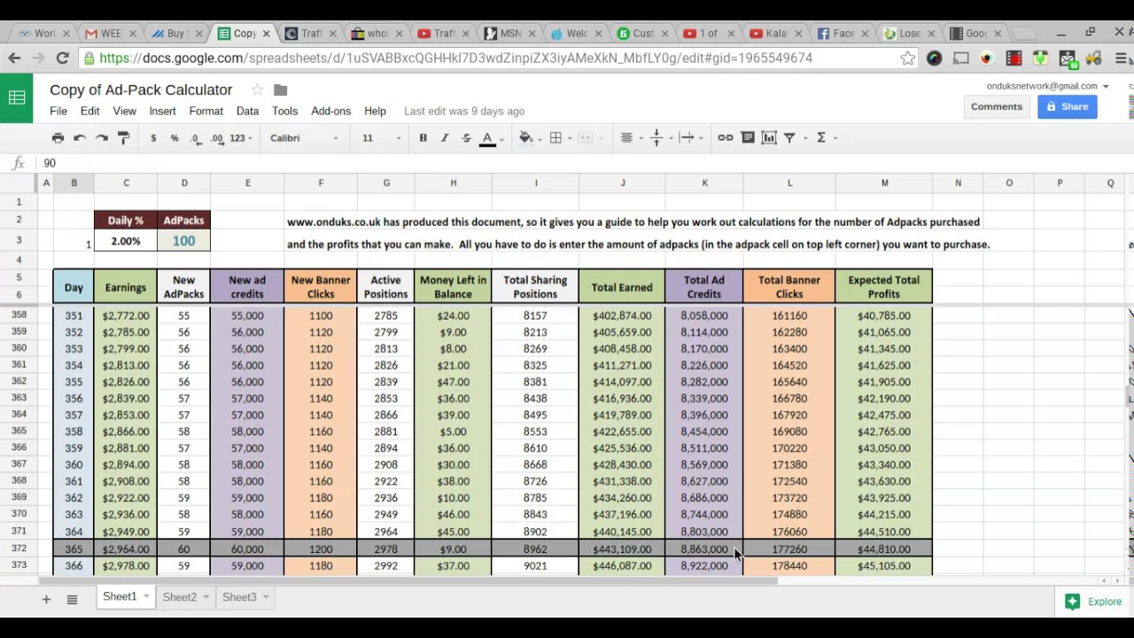The height and width of the screenshot is (638, 1134).
Task: Redo the last action
Action: point(102,137)
